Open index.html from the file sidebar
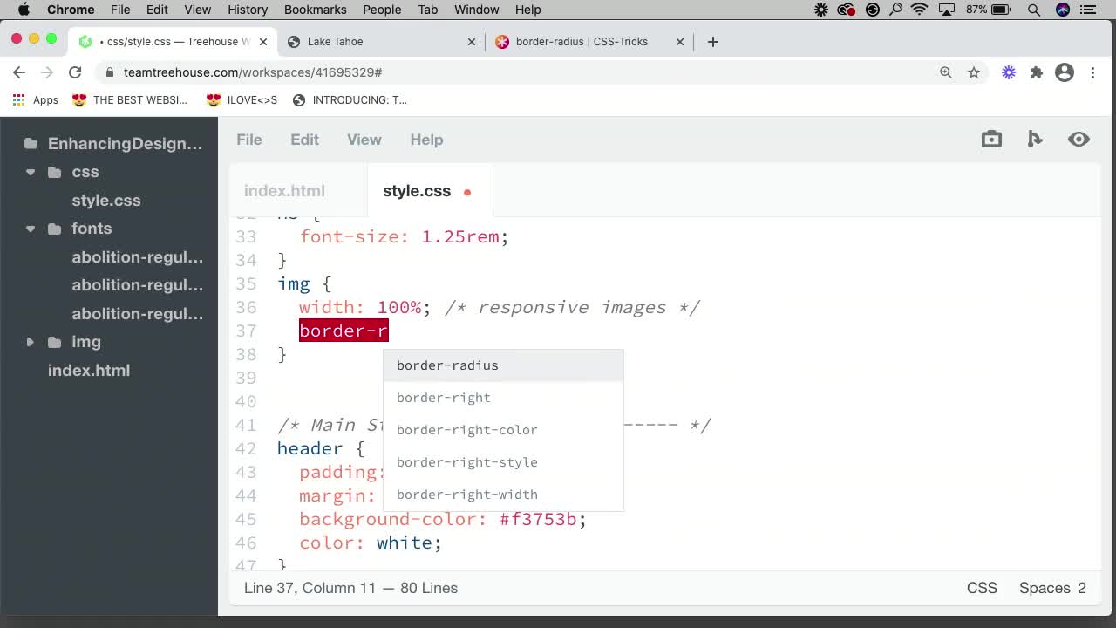This screenshot has height=628, width=1116. pyautogui.click(x=89, y=370)
